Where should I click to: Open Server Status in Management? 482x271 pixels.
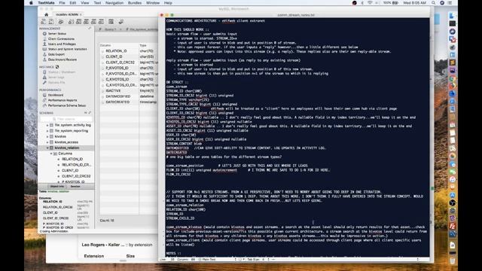[x=57, y=33]
